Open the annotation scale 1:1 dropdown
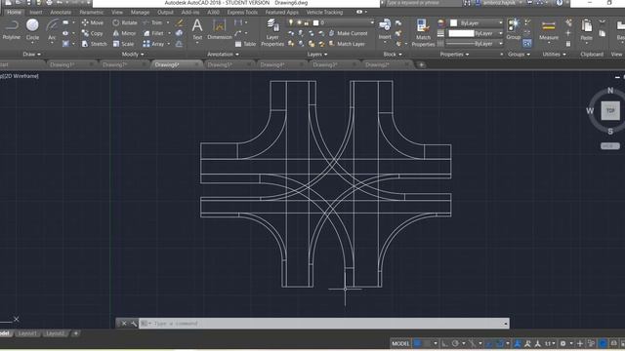The width and height of the screenshot is (625, 351). pyautogui.click(x=551, y=343)
